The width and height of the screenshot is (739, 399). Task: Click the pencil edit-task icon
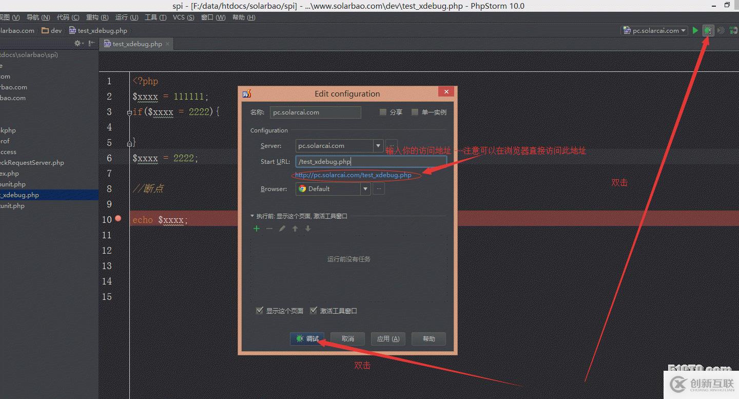[282, 229]
